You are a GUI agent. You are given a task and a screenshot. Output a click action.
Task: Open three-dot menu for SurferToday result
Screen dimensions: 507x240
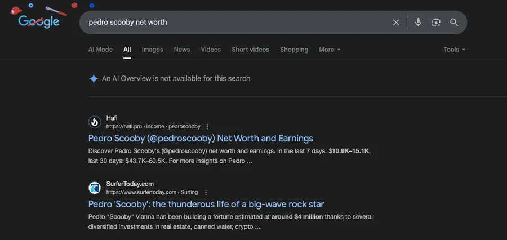(x=206, y=193)
